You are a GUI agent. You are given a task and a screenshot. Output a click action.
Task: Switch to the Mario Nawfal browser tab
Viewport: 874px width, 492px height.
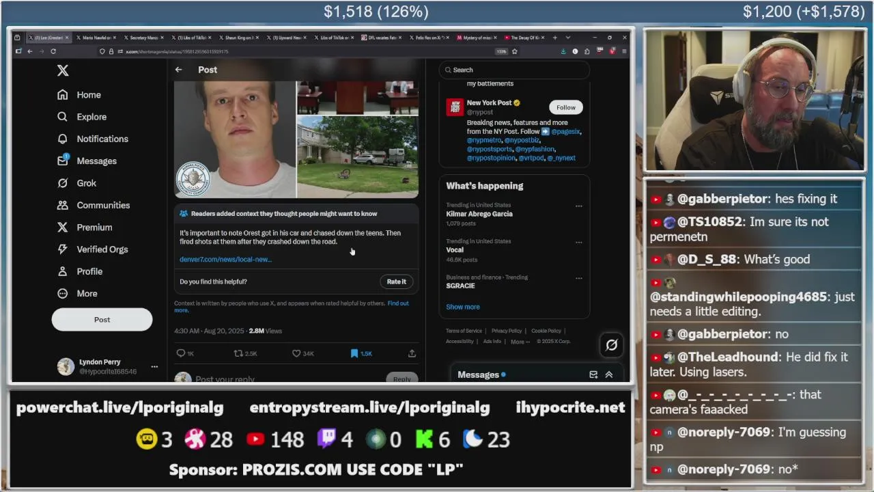tap(96, 38)
